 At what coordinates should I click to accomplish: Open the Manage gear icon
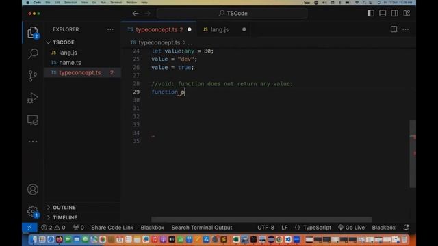click(33, 211)
